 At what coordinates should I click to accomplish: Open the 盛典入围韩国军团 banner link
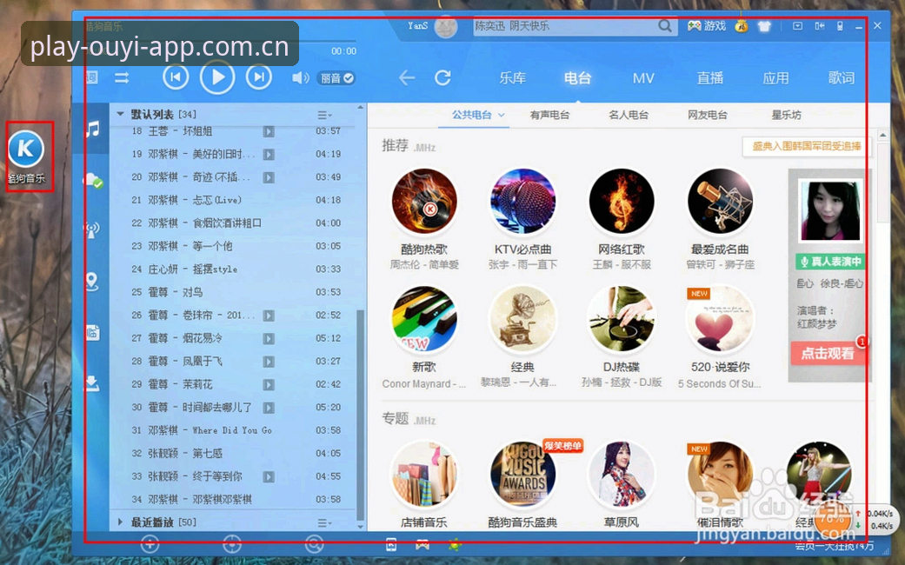[x=806, y=147]
